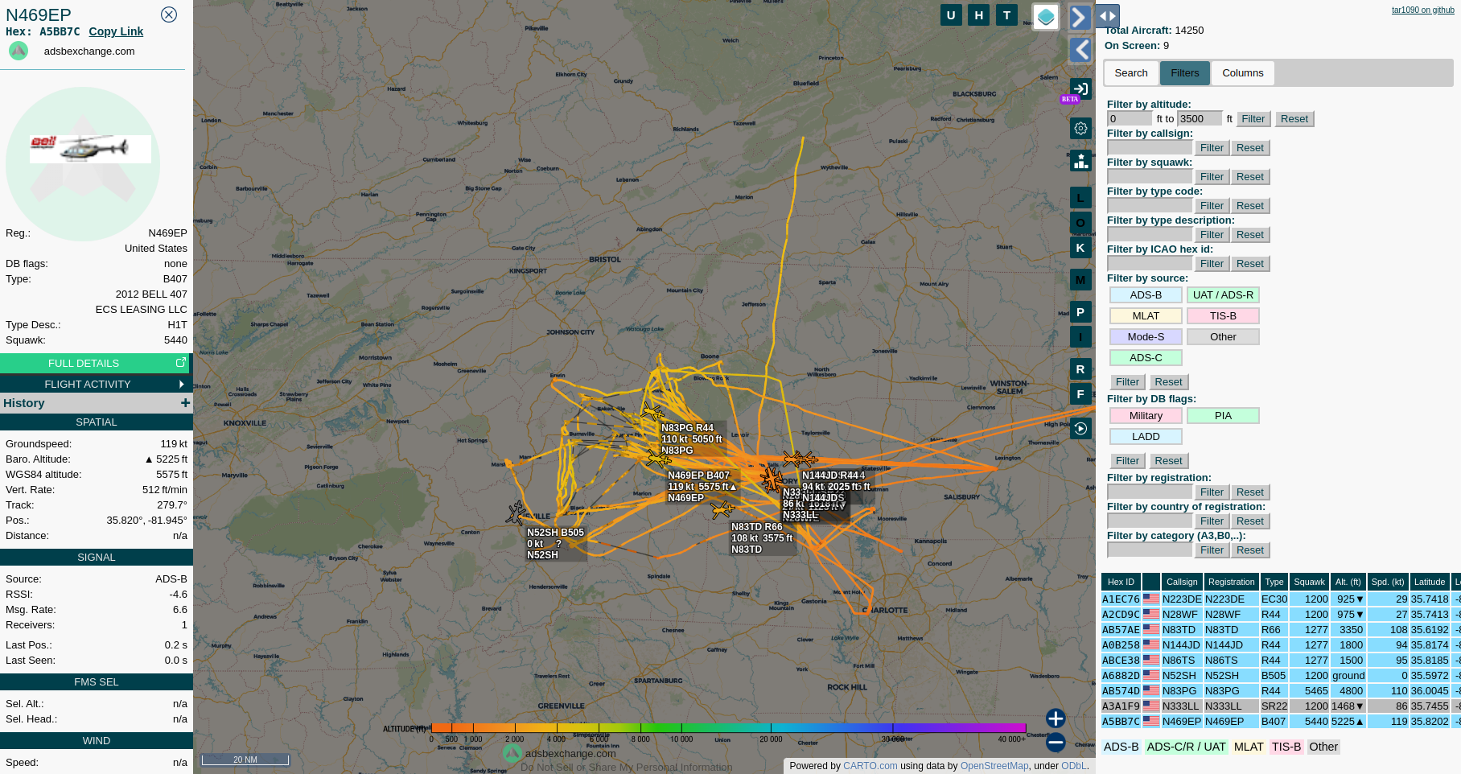Sort table by Hex ID column

coord(1121,582)
